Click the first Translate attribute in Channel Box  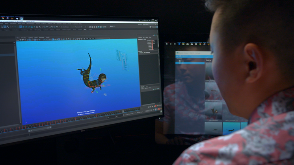tap(150, 40)
